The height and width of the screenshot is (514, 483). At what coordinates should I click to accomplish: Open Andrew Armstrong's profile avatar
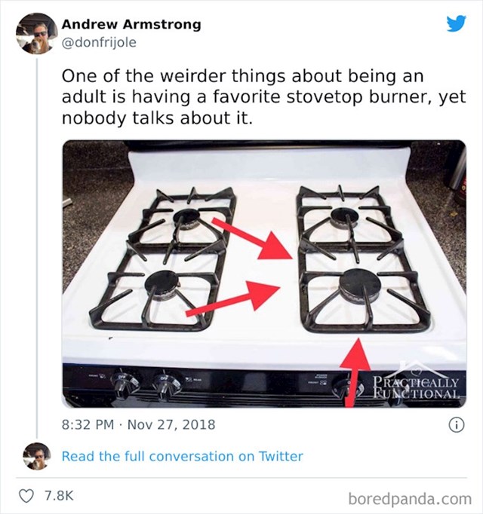(36, 34)
